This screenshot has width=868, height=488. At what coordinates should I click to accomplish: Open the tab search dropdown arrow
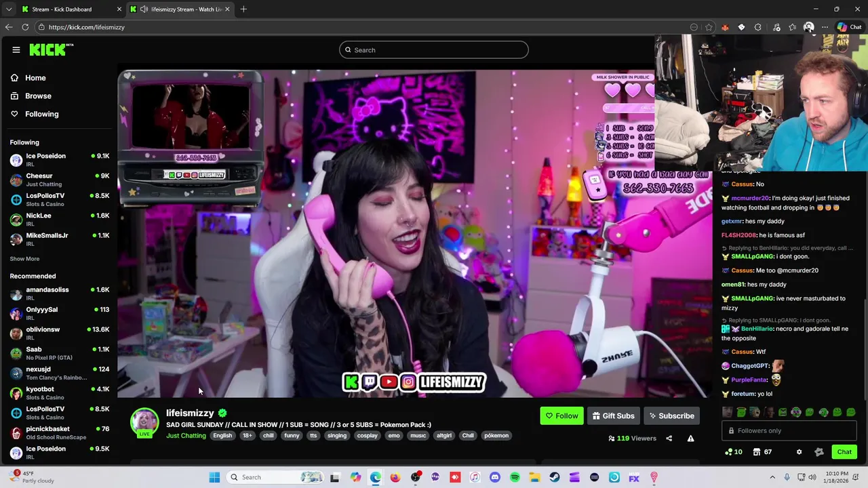pyautogui.click(x=9, y=9)
